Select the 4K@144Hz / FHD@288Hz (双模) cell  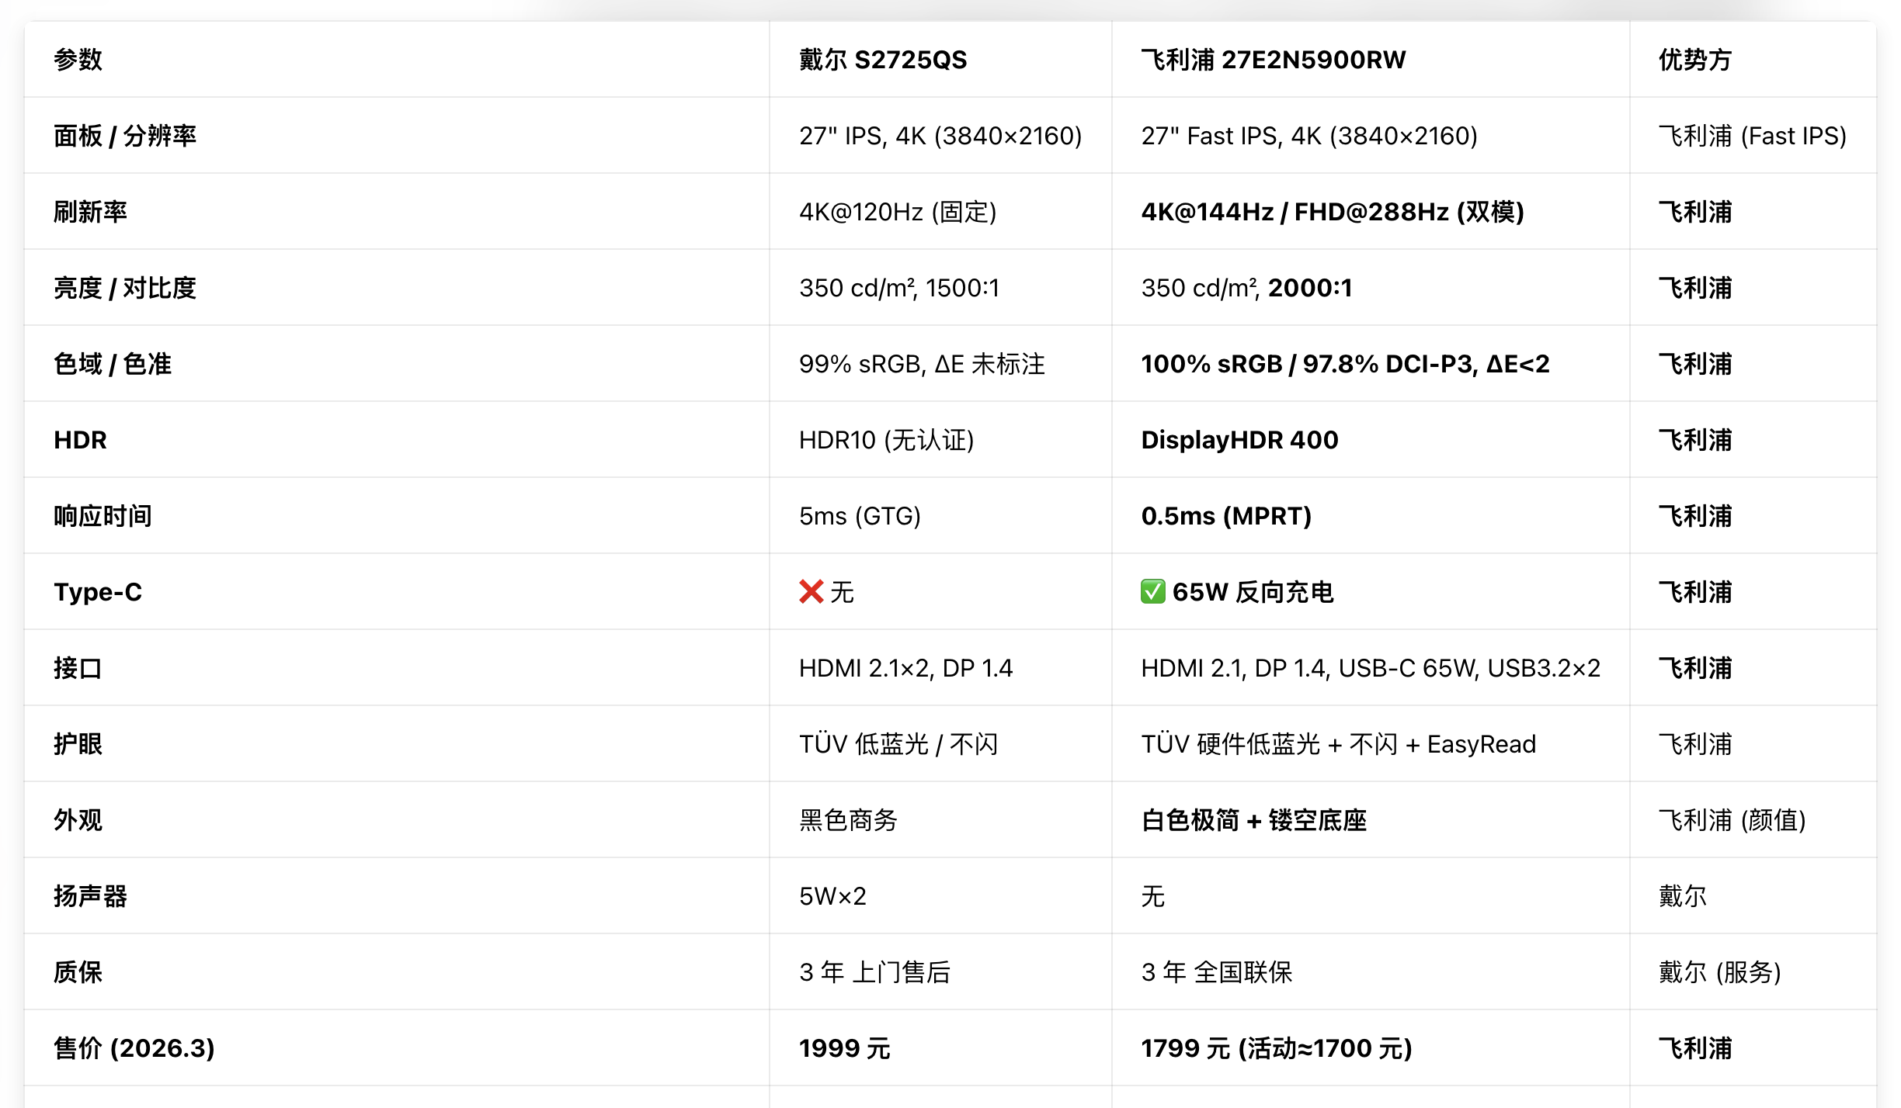(1332, 212)
